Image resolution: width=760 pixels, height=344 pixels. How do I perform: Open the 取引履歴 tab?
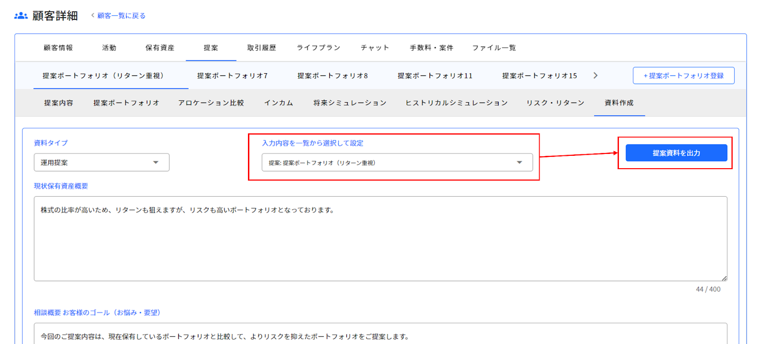[262, 48]
